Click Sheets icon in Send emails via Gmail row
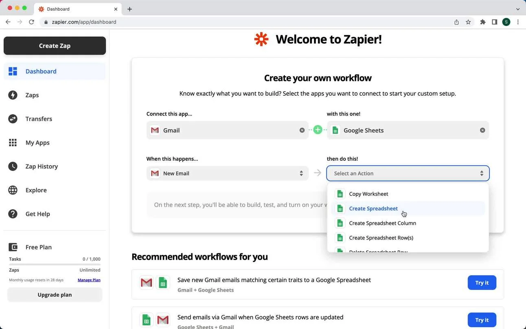 click(x=146, y=320)
